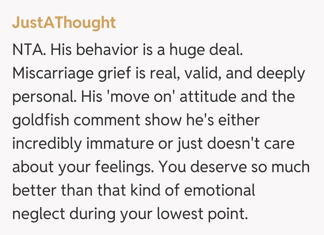Click the word 'comment' after goldfish
The image size is (324, 235).
tap(107, 120)
